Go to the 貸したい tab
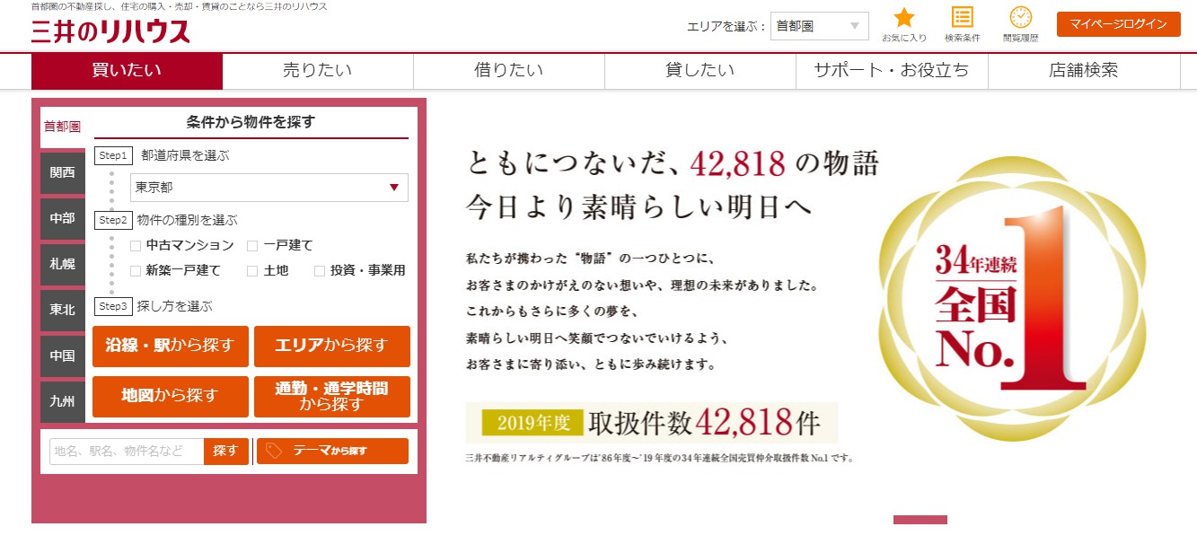 click(700, 71)
